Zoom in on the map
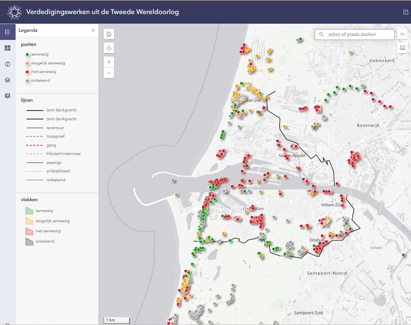 tap(109, 62)
